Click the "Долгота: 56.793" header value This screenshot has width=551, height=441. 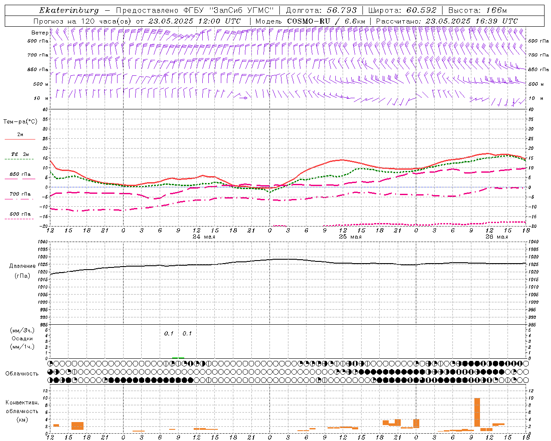321,10
